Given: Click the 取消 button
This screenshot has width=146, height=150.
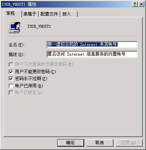Looking at the screenshot, I should coord(100,143).
